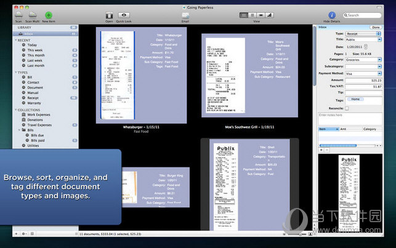Select the Whataburger receipt thumbnail
The width and height of the screenshot is (396, 248).
click(x=142, y=75)
